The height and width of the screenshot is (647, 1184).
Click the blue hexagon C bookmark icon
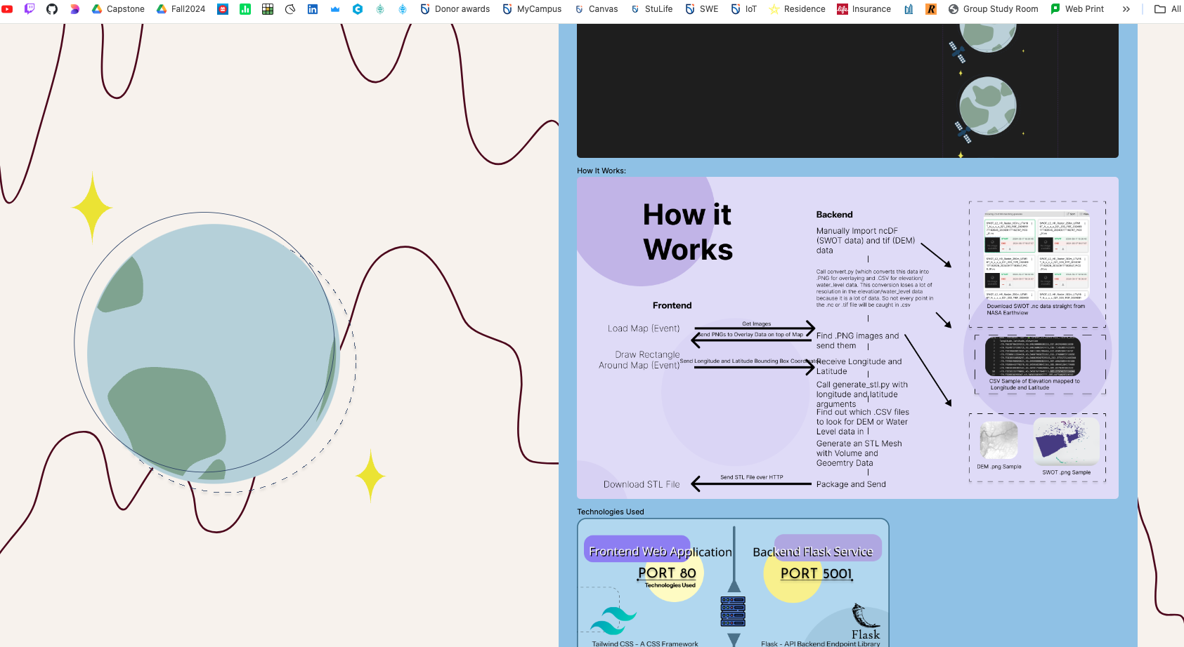[x=358, y=9]
